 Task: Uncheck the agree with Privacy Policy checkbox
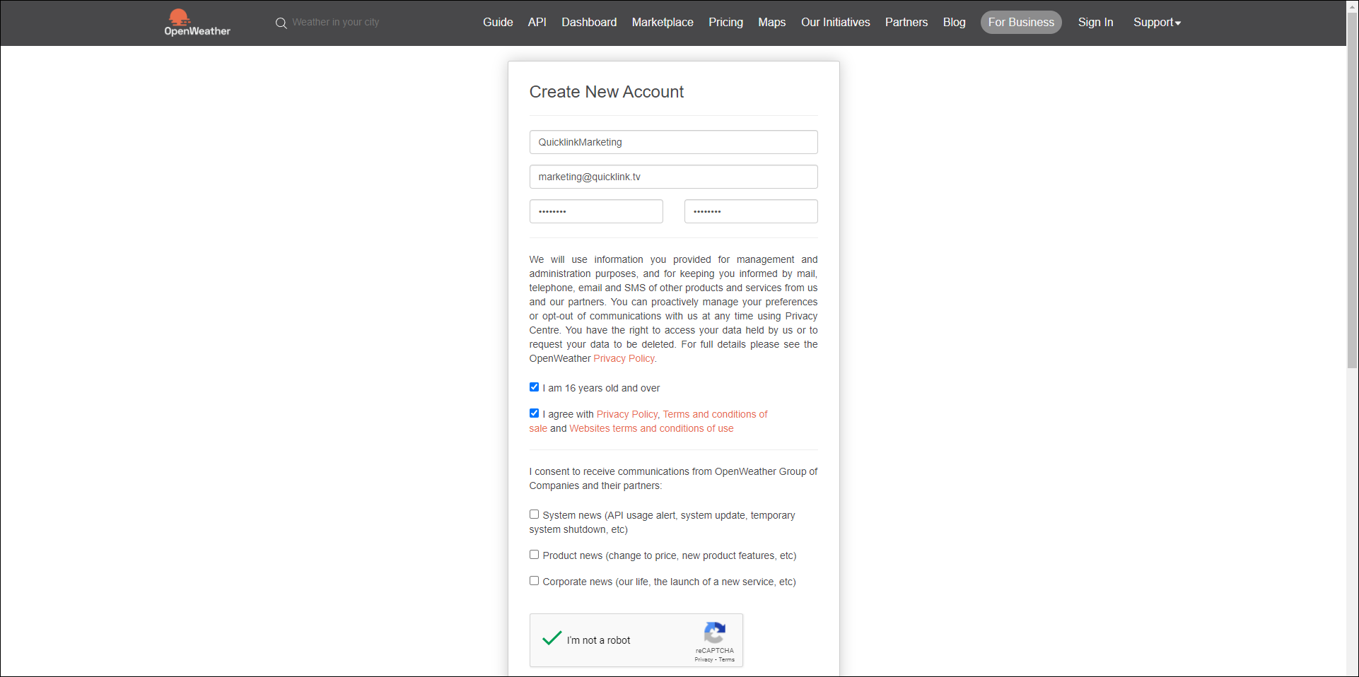[534, 413]
